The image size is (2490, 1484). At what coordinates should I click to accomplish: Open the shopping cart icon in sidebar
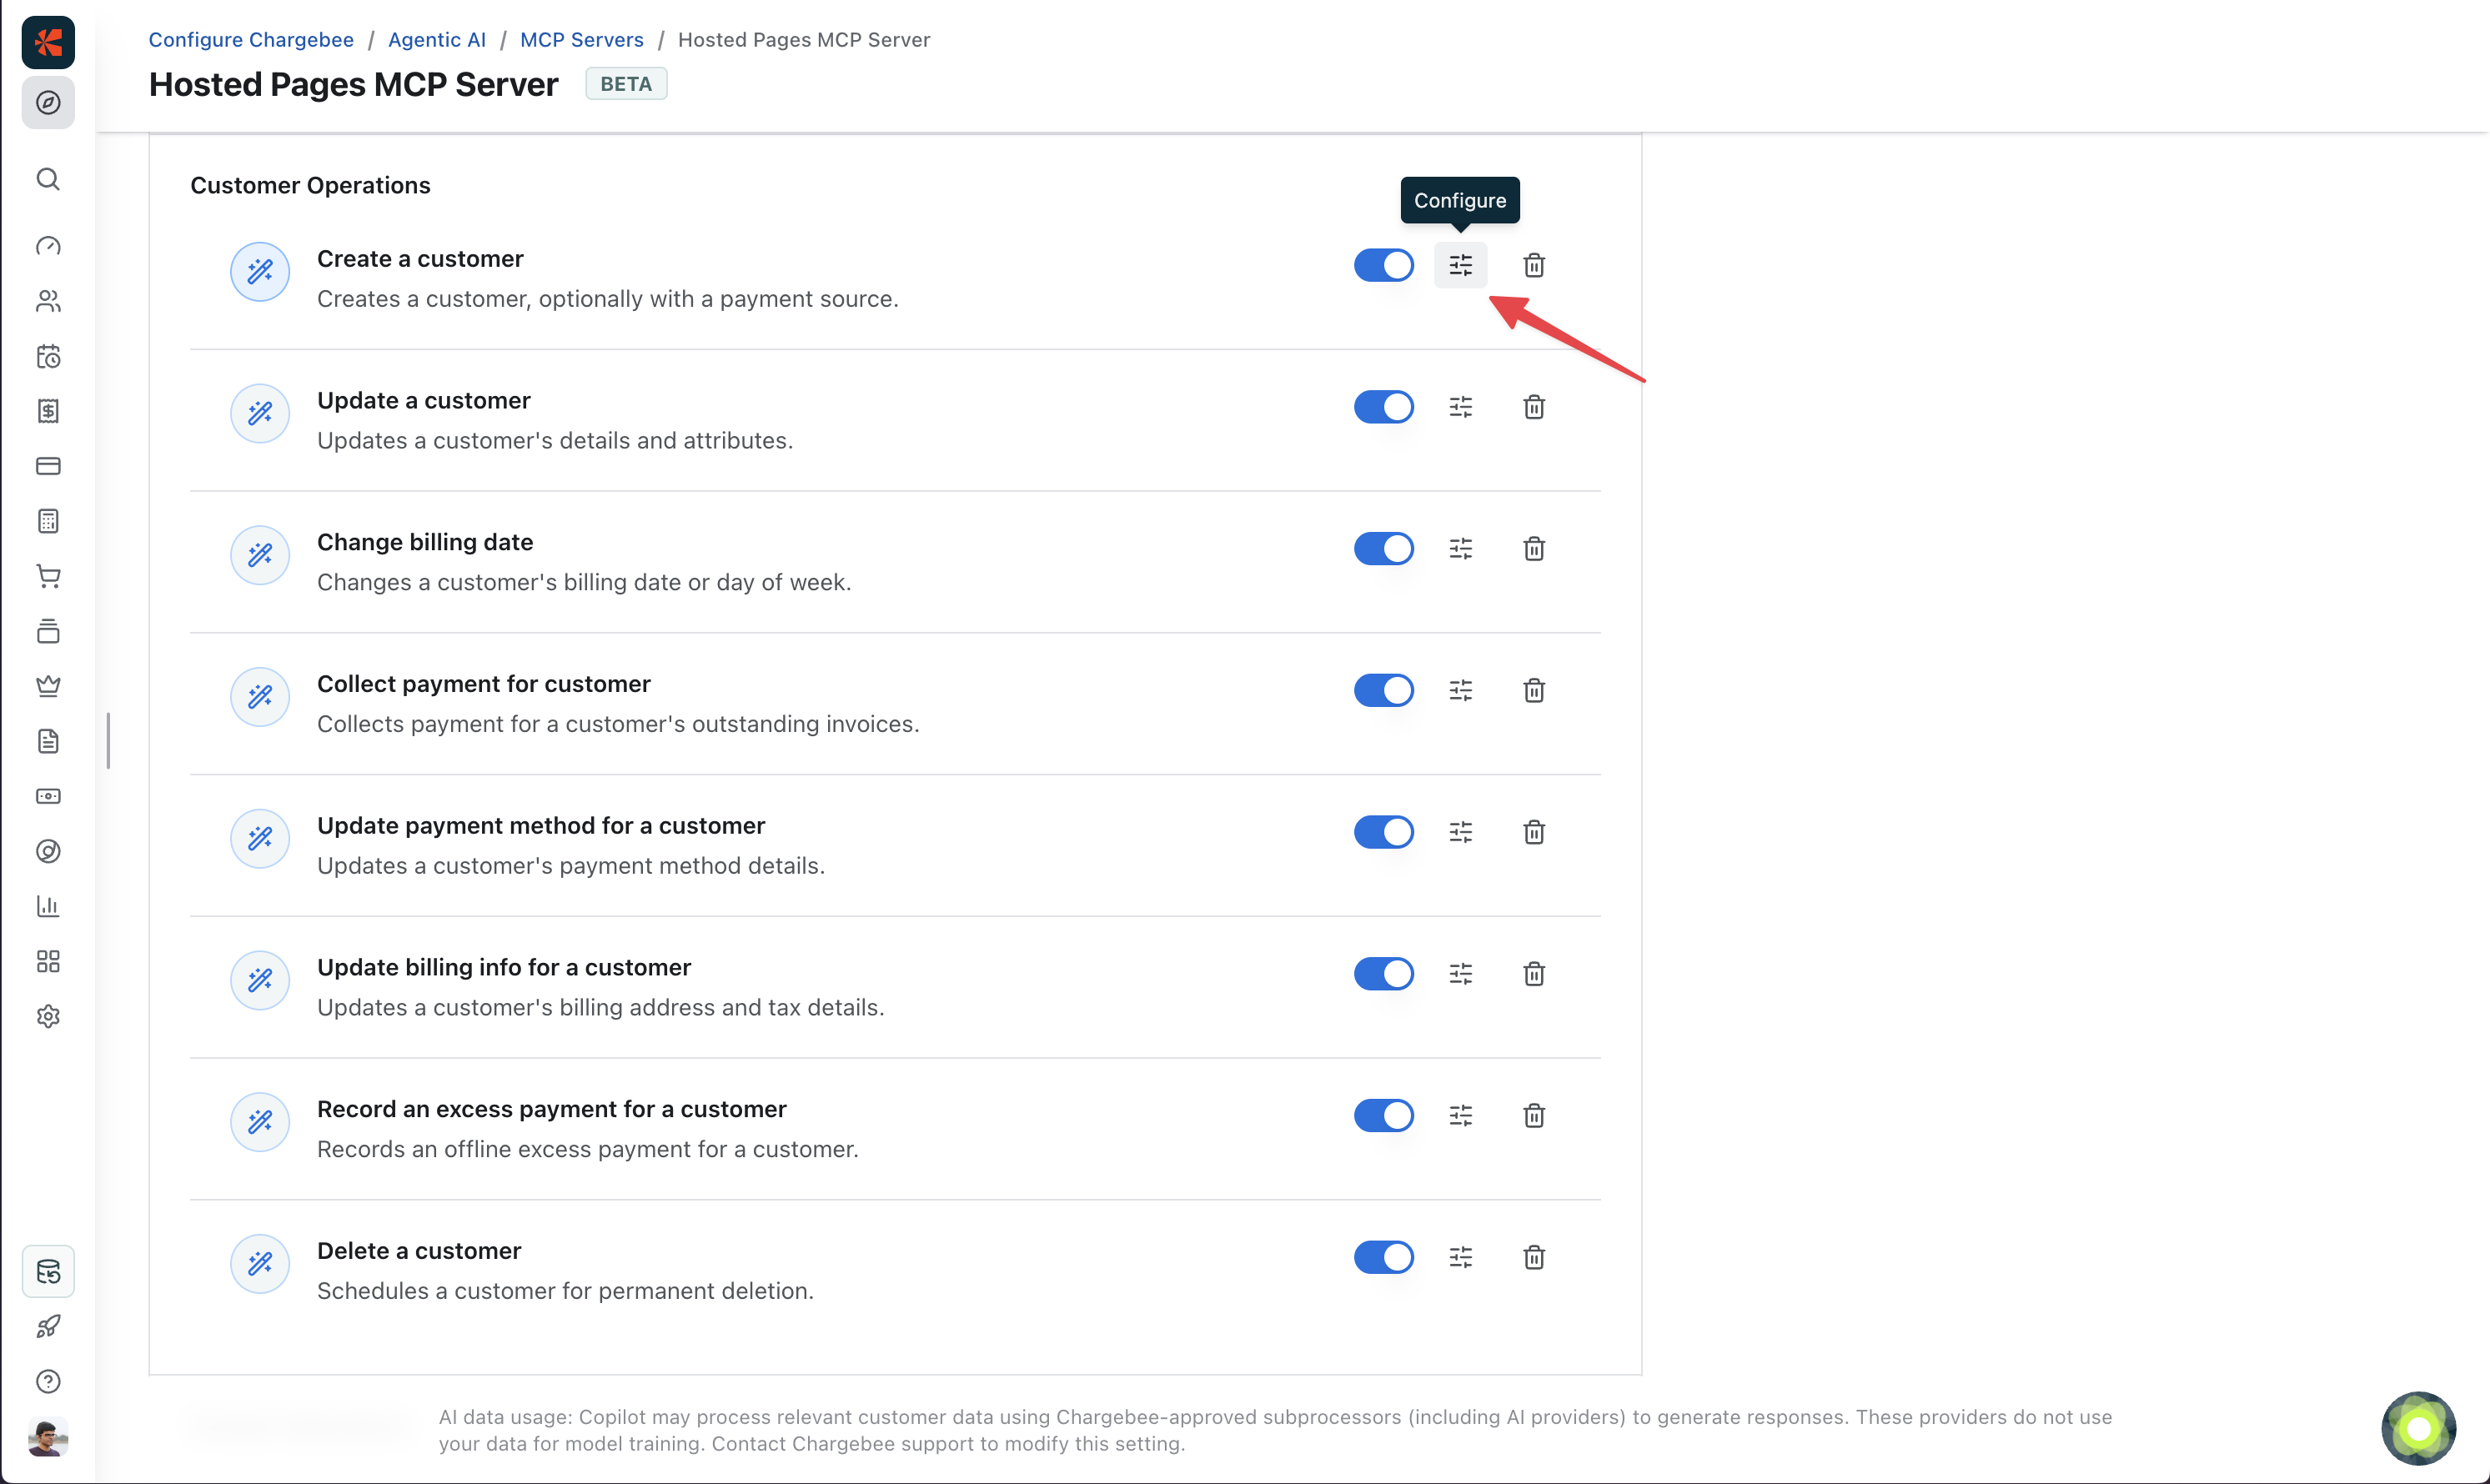48,576
